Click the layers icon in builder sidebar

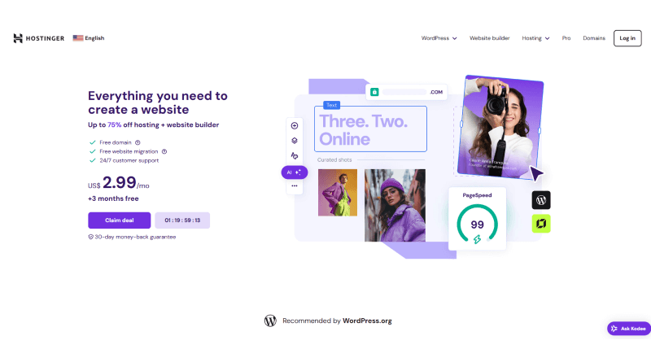click(295, 141)
